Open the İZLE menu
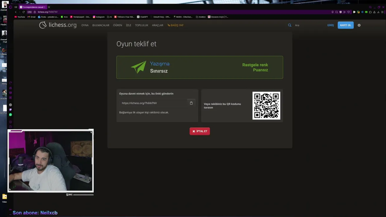Screen dimensions: 386x217 coord(128,25)
